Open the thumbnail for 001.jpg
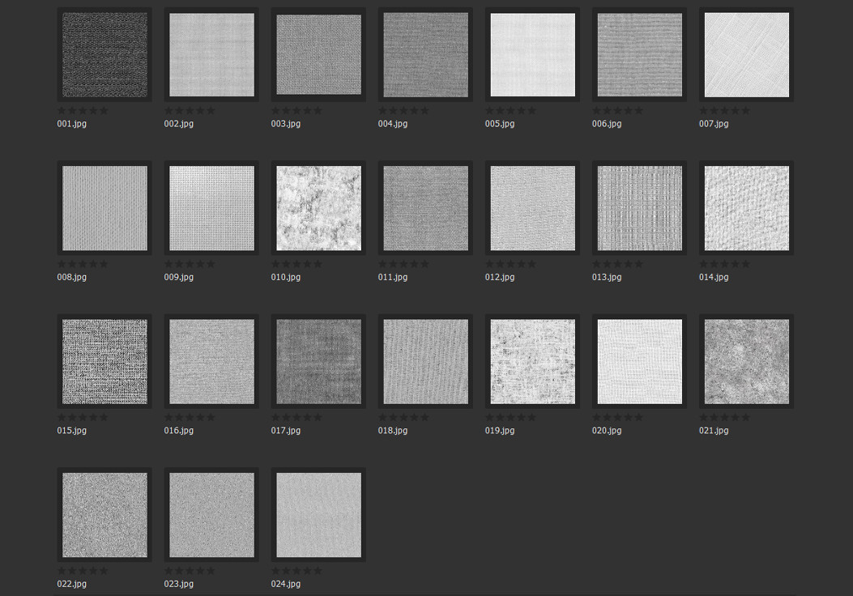This screenshot has width=853, height=596. pyautogui.click(x=104, y=53)
